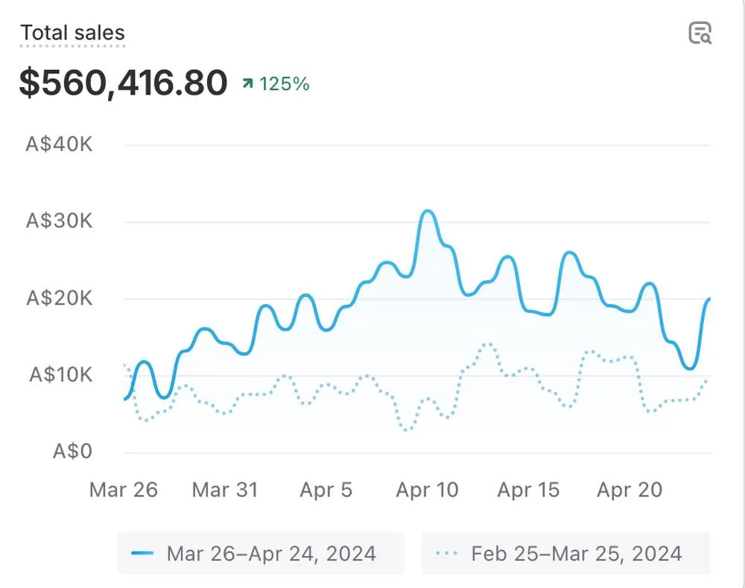Click the A$40K y-axis label

pos(60,144)
